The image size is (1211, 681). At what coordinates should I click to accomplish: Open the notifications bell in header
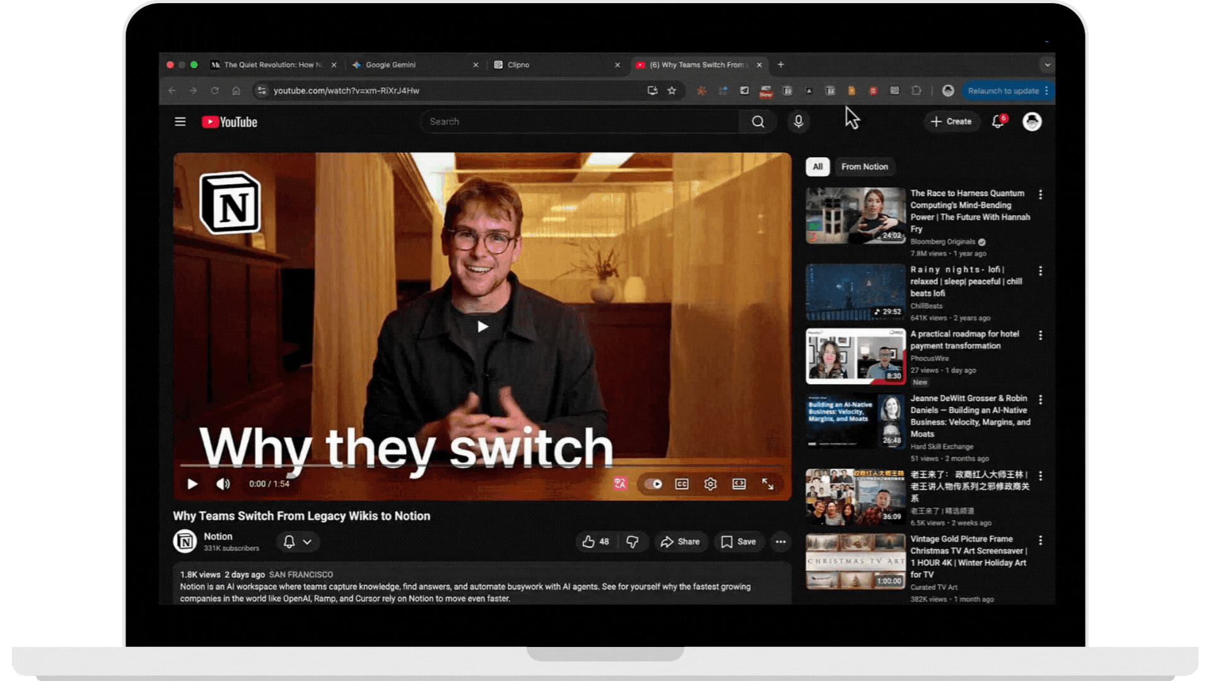pos(998,122)
